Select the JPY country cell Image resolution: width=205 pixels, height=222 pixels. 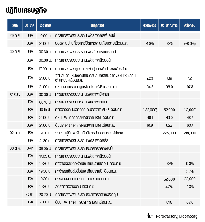(30, 148)
